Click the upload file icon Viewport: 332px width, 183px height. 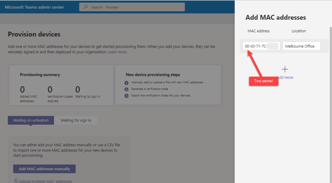pyautogui.click(x=16, y=181)
